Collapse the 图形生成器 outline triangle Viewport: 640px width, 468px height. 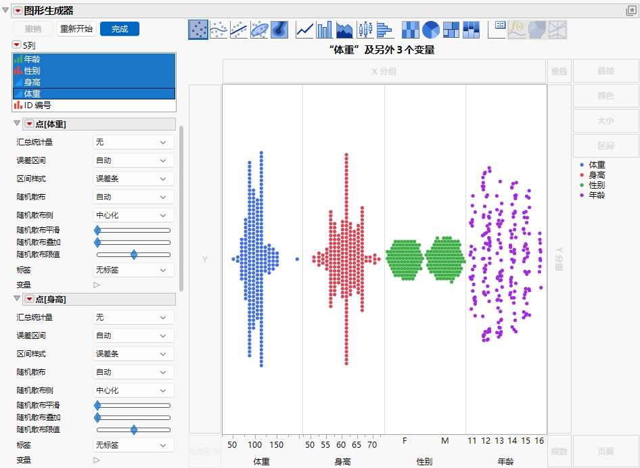pos(5,10)
